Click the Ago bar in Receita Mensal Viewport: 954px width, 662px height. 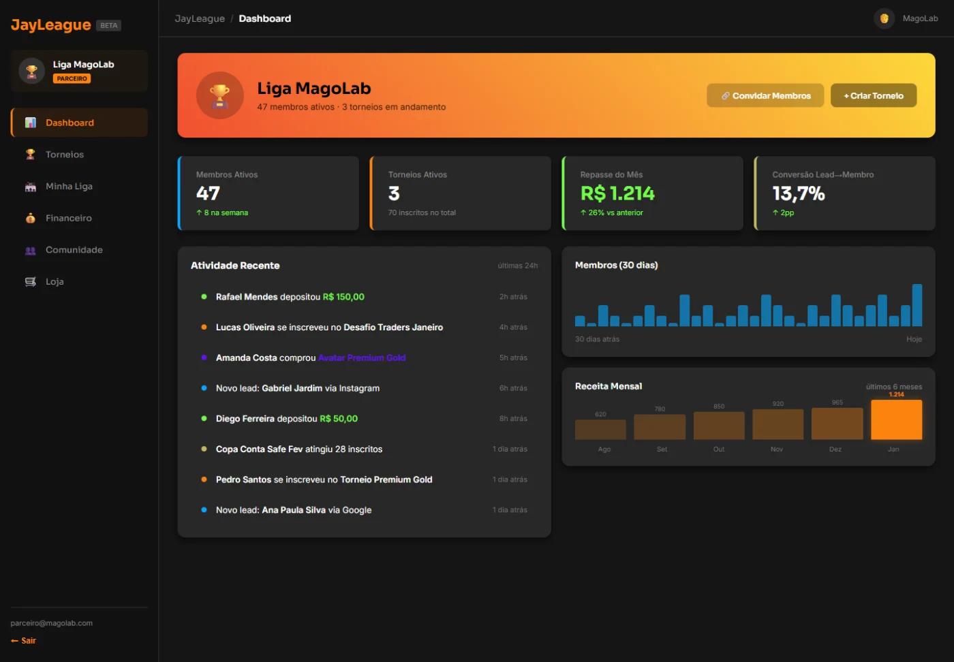click(600, 430)
